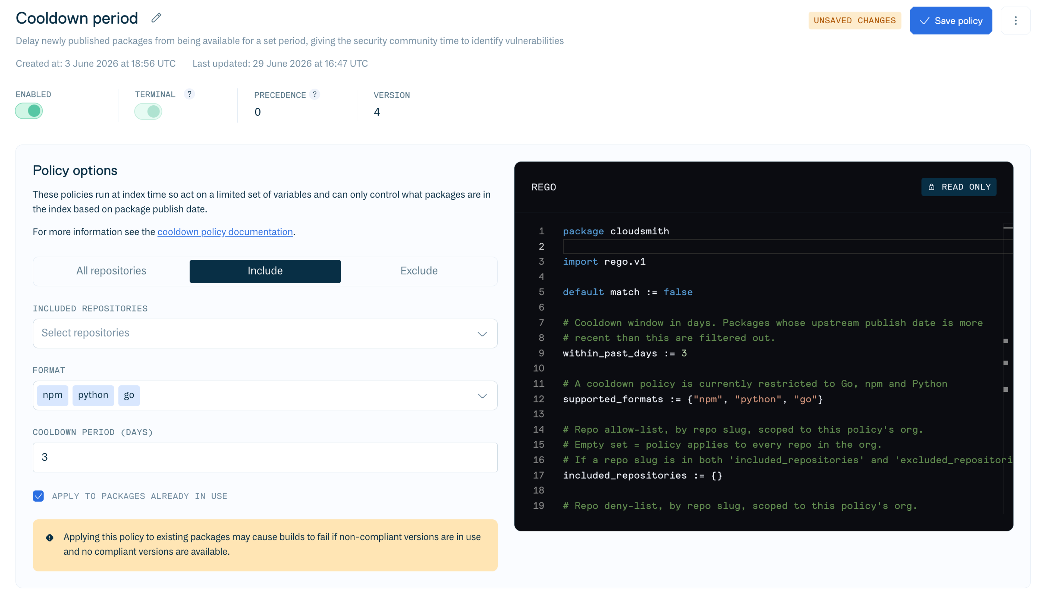Click the Save policy button
1043x597 pixels.
pos(950,20)
